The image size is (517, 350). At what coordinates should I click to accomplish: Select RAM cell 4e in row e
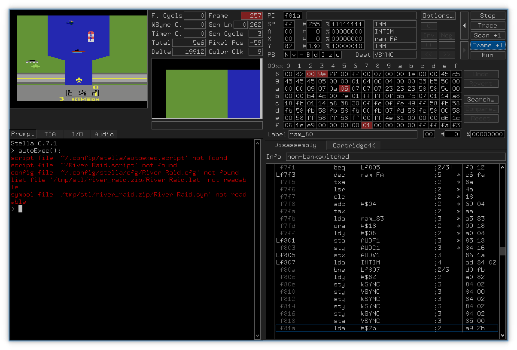pyautogui.click(x=389, y=118)
